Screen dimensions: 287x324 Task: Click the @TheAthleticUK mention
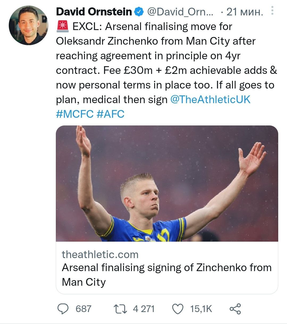pos(210,100)
